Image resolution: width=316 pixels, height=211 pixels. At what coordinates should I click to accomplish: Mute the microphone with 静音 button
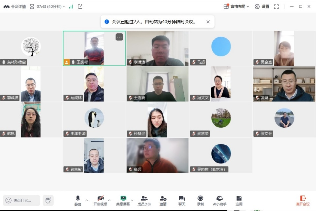[x=78, y=200]
